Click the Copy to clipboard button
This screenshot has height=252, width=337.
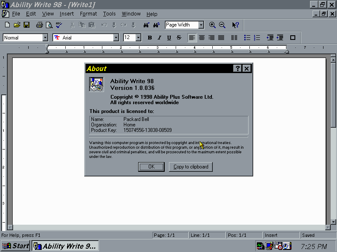pyautogui.click(x=191, y=167)
